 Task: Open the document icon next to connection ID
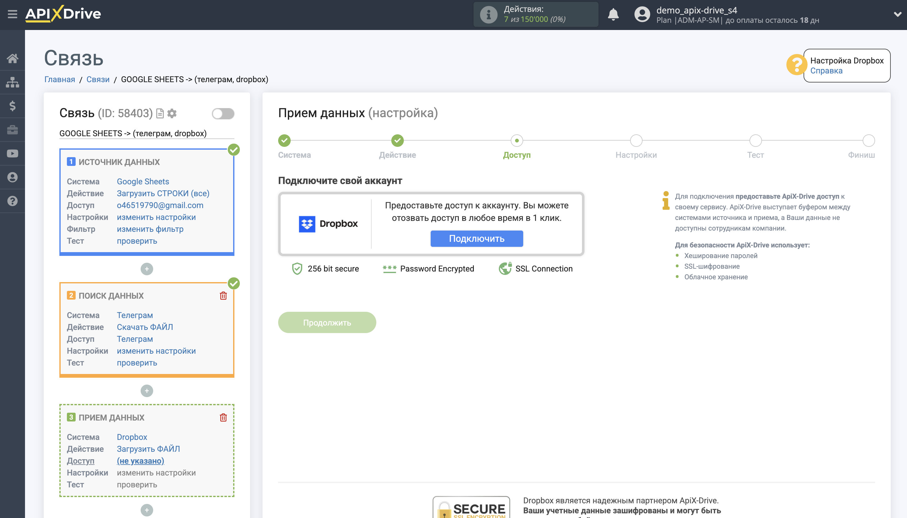click(x=160, y=113)
